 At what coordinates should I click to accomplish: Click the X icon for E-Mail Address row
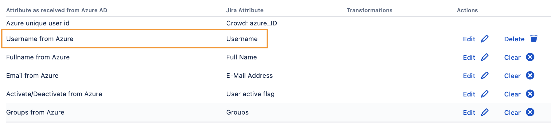click(530, 76)
